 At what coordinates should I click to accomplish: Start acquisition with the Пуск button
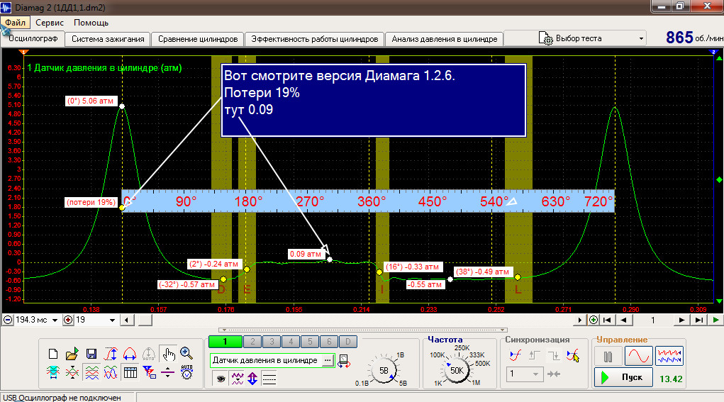623,377
